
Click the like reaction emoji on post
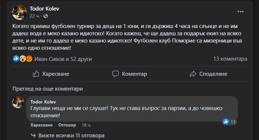coord(15,59)
